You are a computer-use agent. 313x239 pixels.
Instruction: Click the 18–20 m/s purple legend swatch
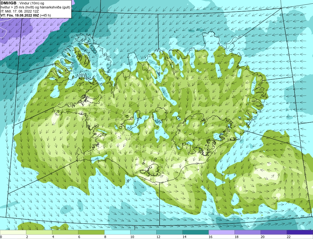pyautogui.click(x=248, y=232)
